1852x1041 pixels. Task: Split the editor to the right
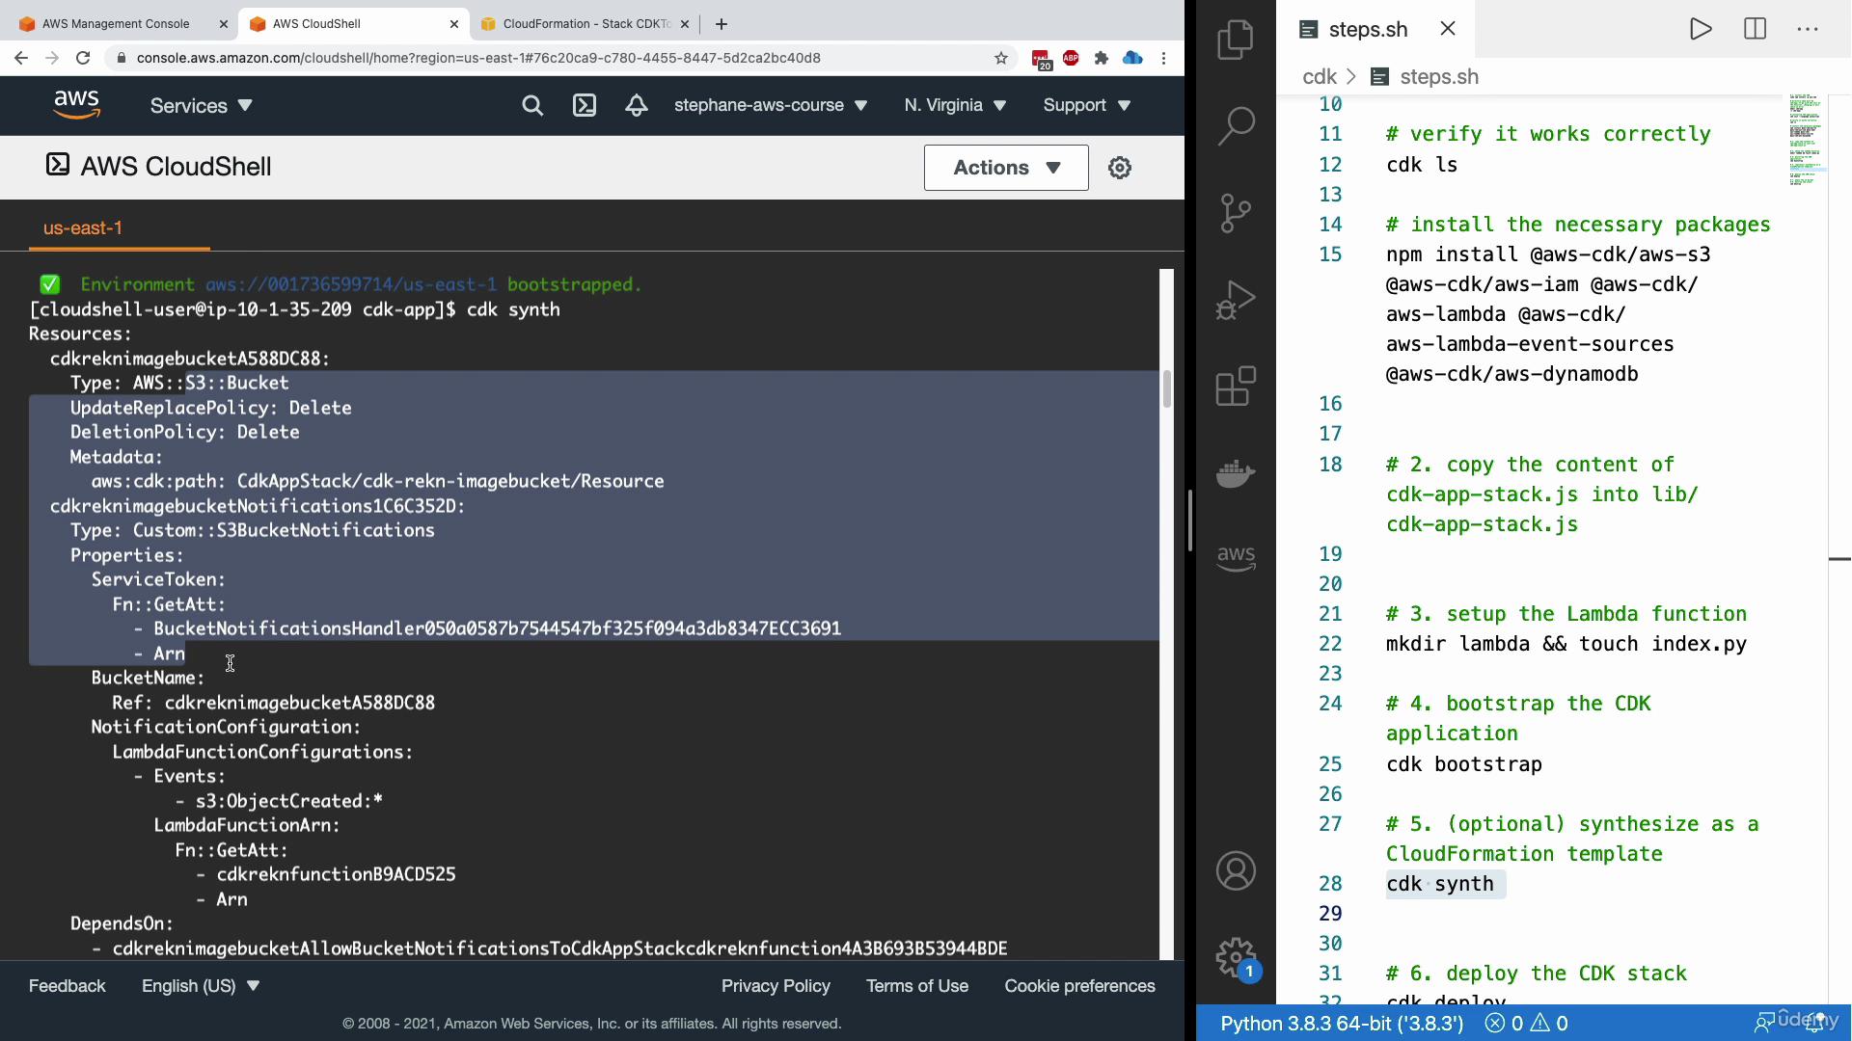coord(1755,29)
